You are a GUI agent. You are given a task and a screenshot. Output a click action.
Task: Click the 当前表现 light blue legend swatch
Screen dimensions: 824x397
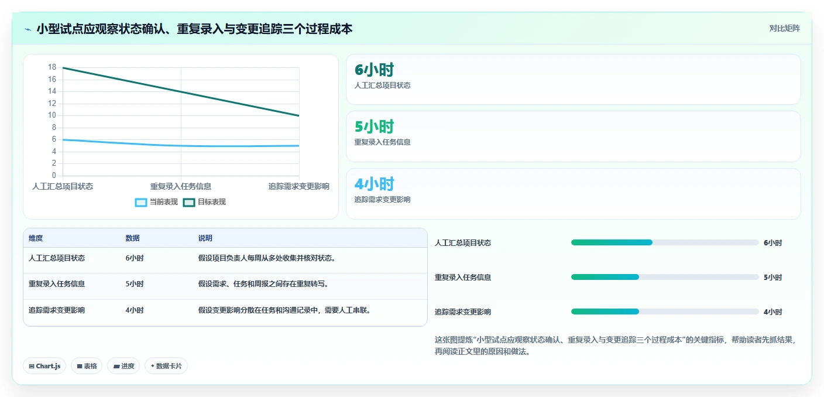141,202
